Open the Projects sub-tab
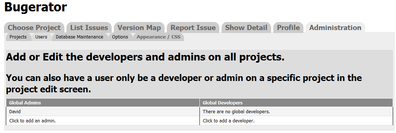Screen dimensions: 396x133 coord(18,37)
